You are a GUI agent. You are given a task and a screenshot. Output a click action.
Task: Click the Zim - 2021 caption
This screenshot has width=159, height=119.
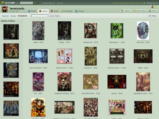38,93
